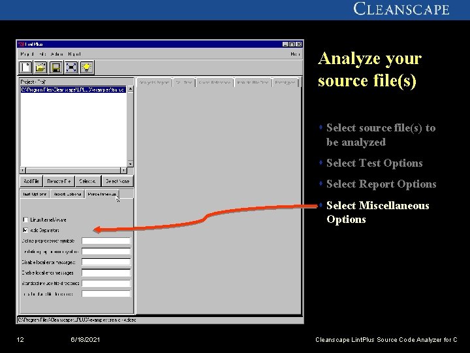The width and height of the screenshot is (470, 353).
Task: Click the Remove File button
Action: 59,181
